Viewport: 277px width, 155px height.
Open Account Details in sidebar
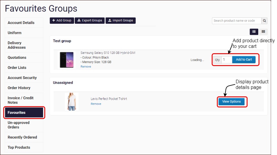pyautogui.click(x=21, y=23)
